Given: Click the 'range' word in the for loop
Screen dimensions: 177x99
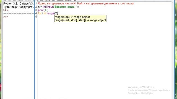Looking at the screenshot, I should (x=50, y=13).
